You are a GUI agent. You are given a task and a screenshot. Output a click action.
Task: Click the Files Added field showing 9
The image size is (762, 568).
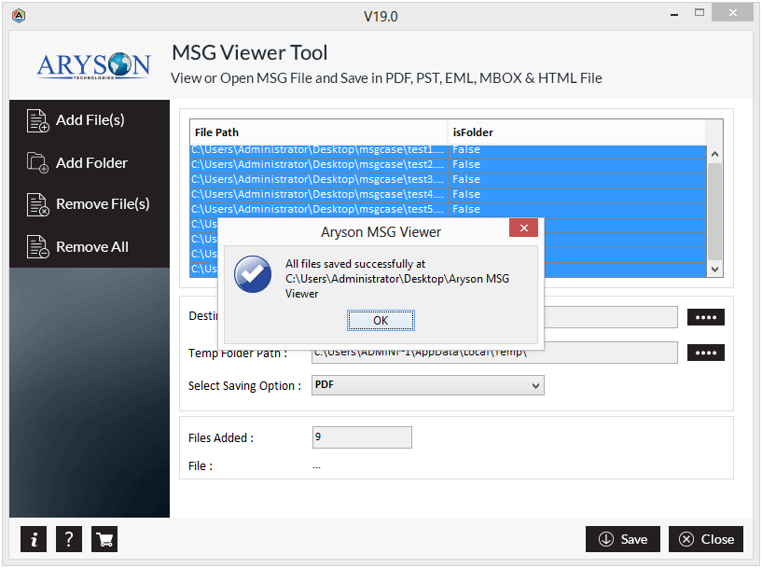[362, 437]
